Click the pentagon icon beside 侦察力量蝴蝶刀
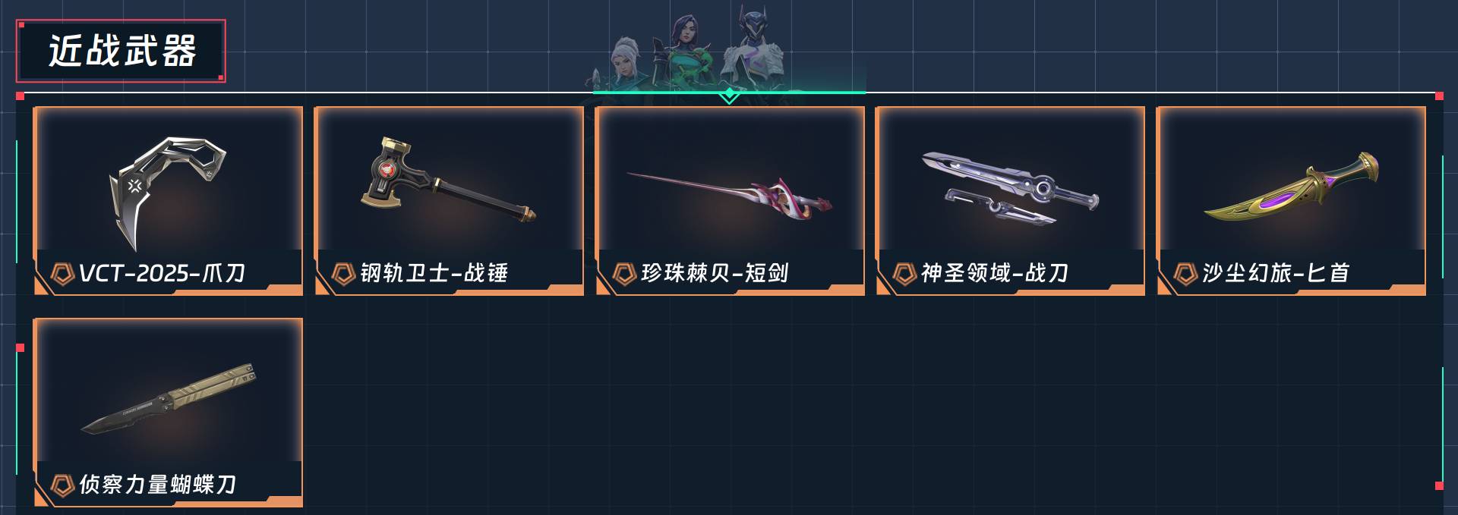 pos(62,485)
